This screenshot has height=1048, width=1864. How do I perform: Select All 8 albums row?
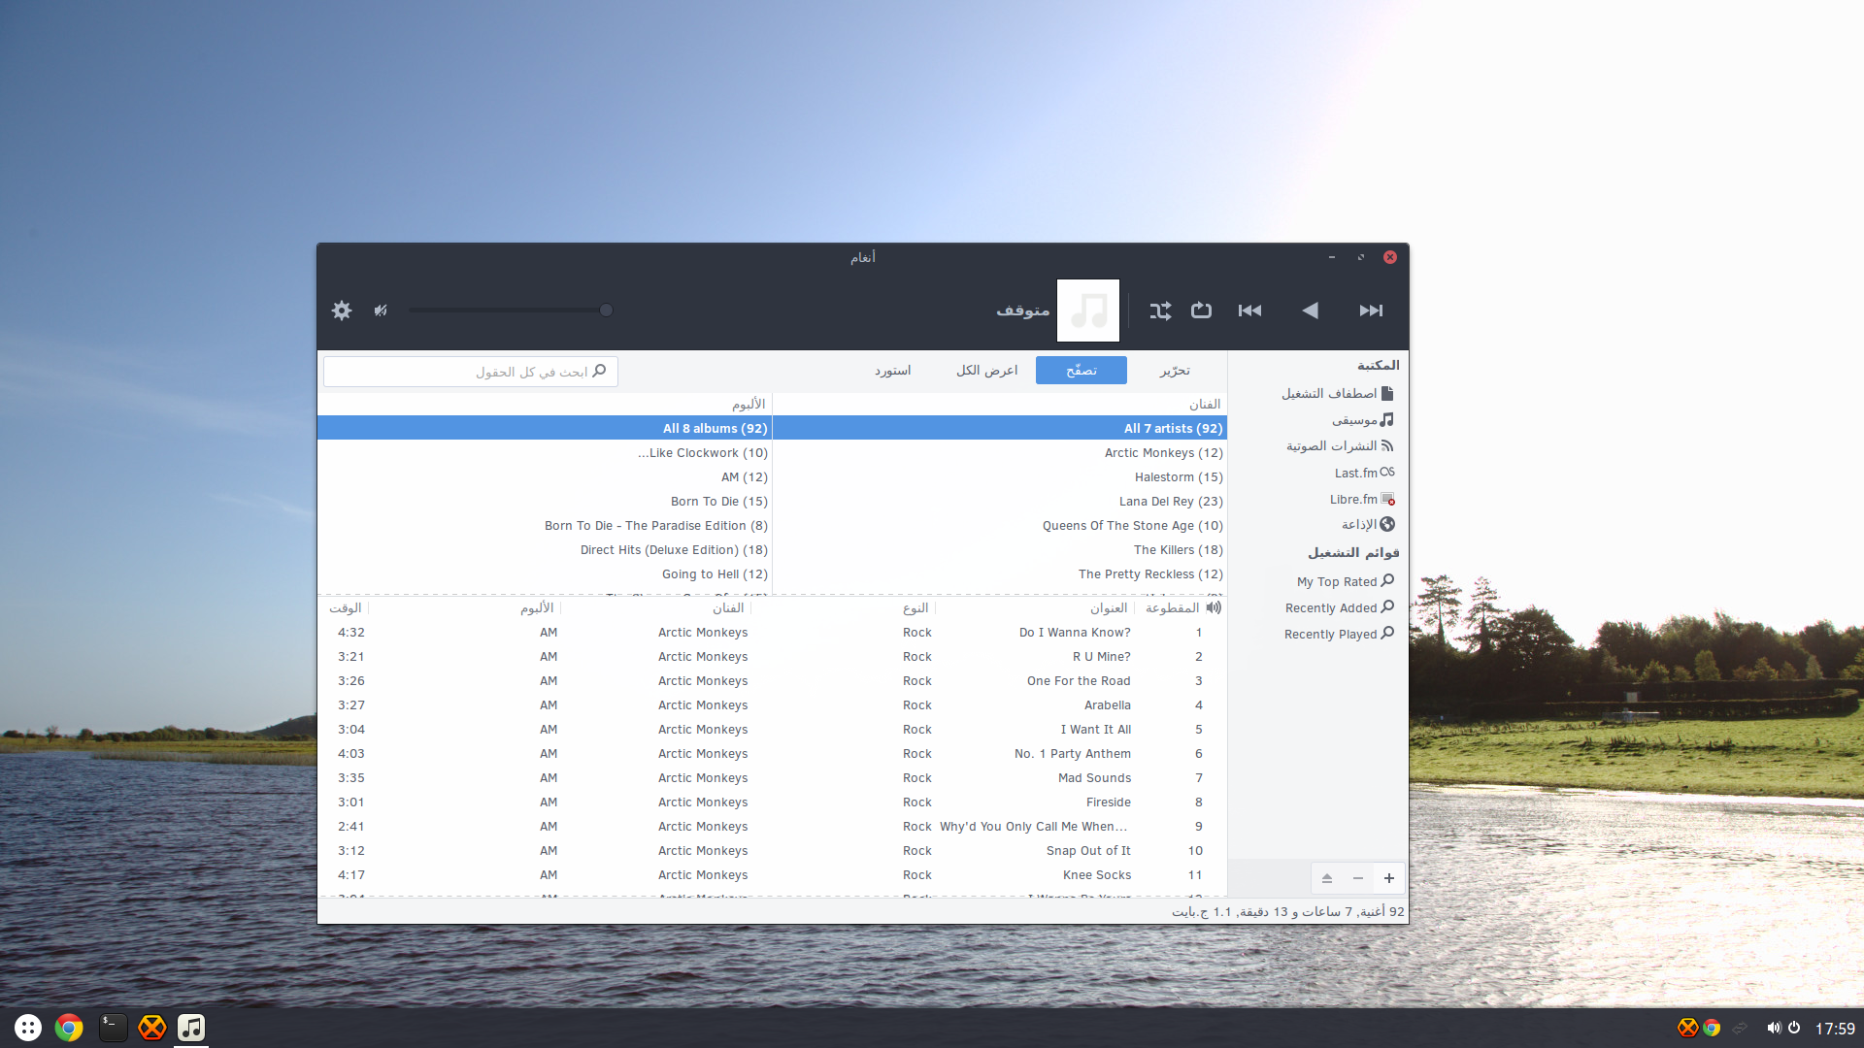545,428
